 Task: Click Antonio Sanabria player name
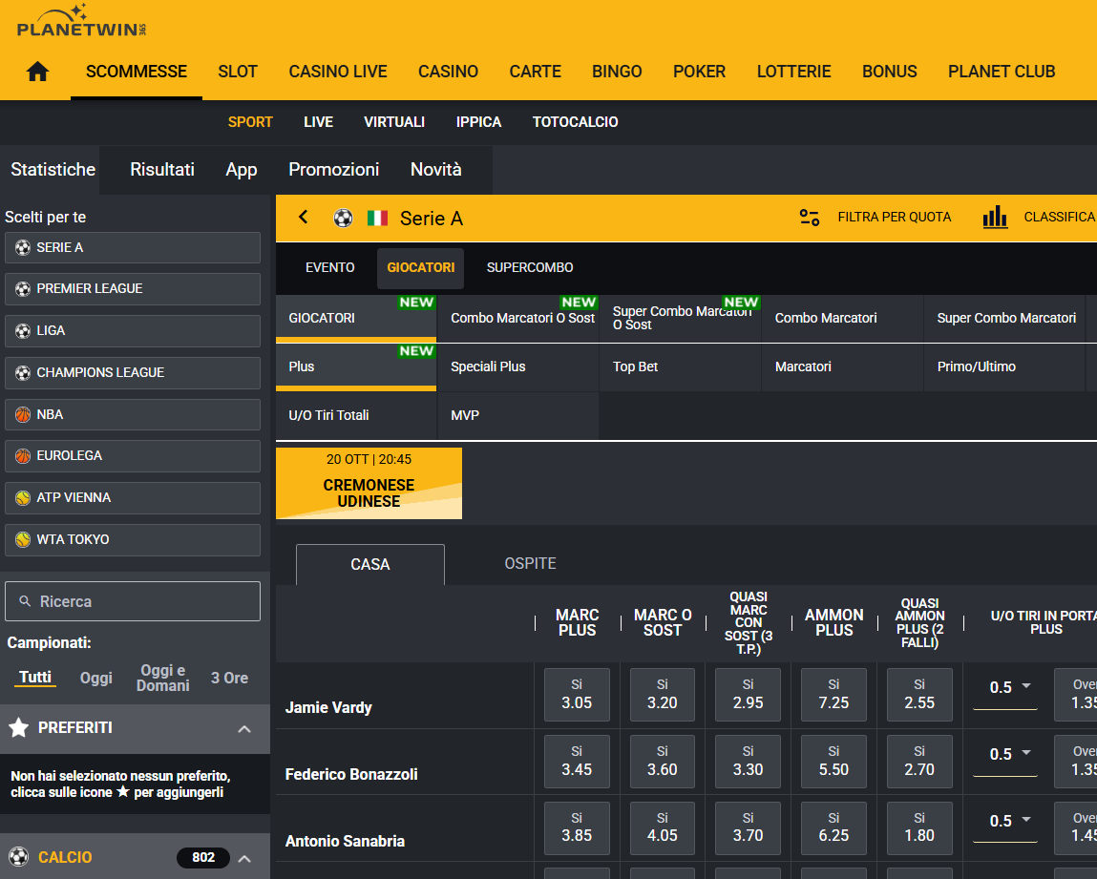pos(345,841)
